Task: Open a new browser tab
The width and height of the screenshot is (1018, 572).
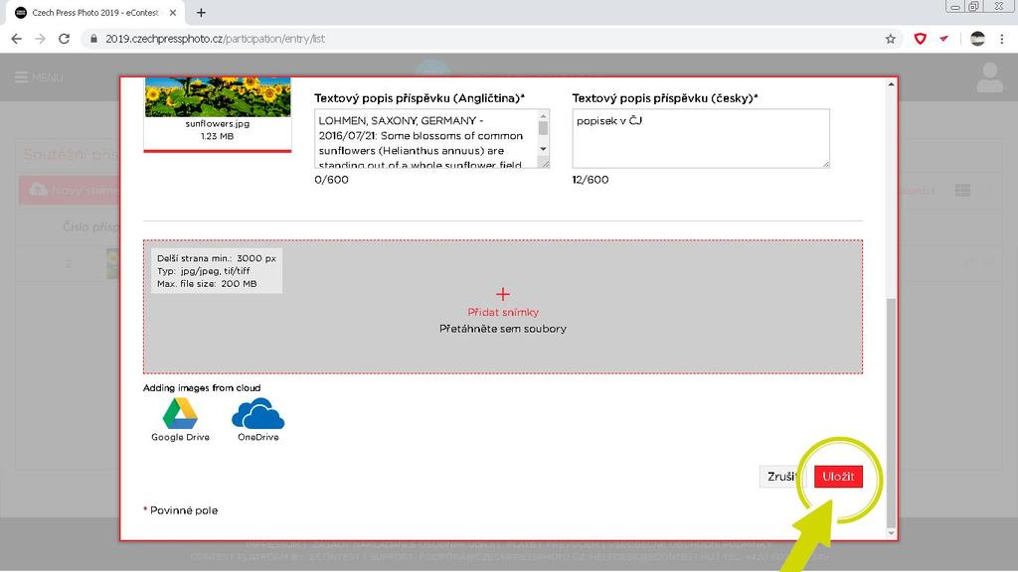Action: tap(201, 12)
